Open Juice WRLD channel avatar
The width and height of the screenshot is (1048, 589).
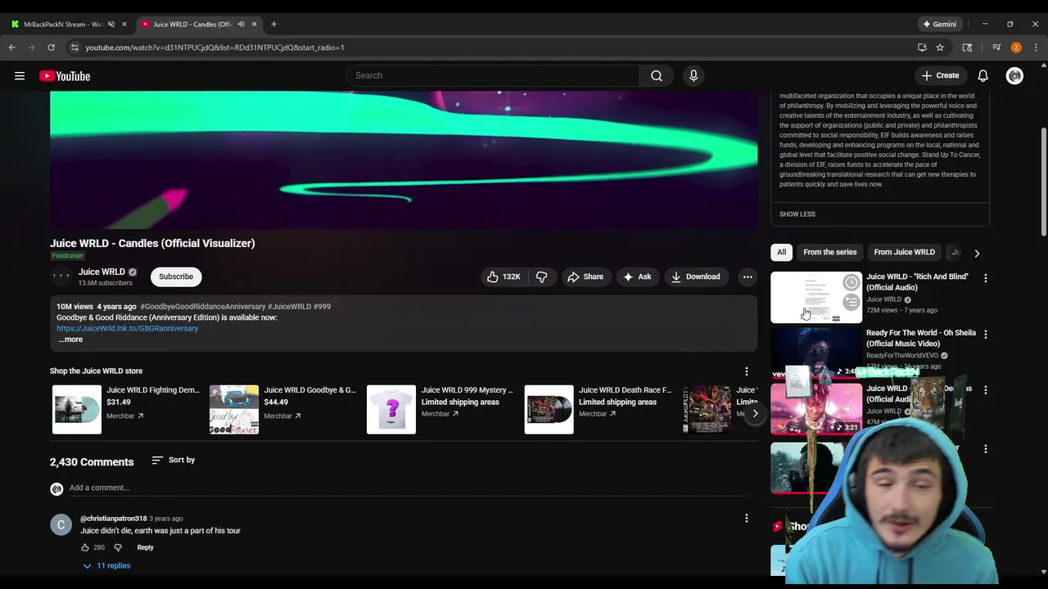coord(61,277)
